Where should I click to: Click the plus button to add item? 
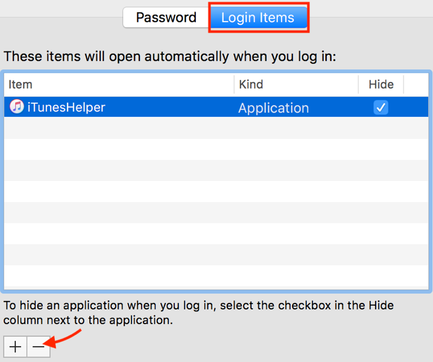[x=15, y=347]
